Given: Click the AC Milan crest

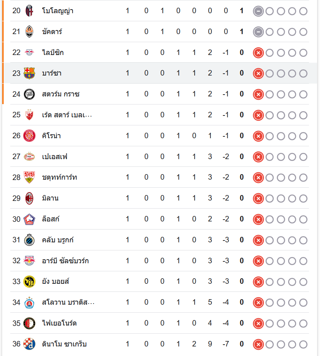Looking at the screenshot, I should pyautogui.click(x=29, y=198).
